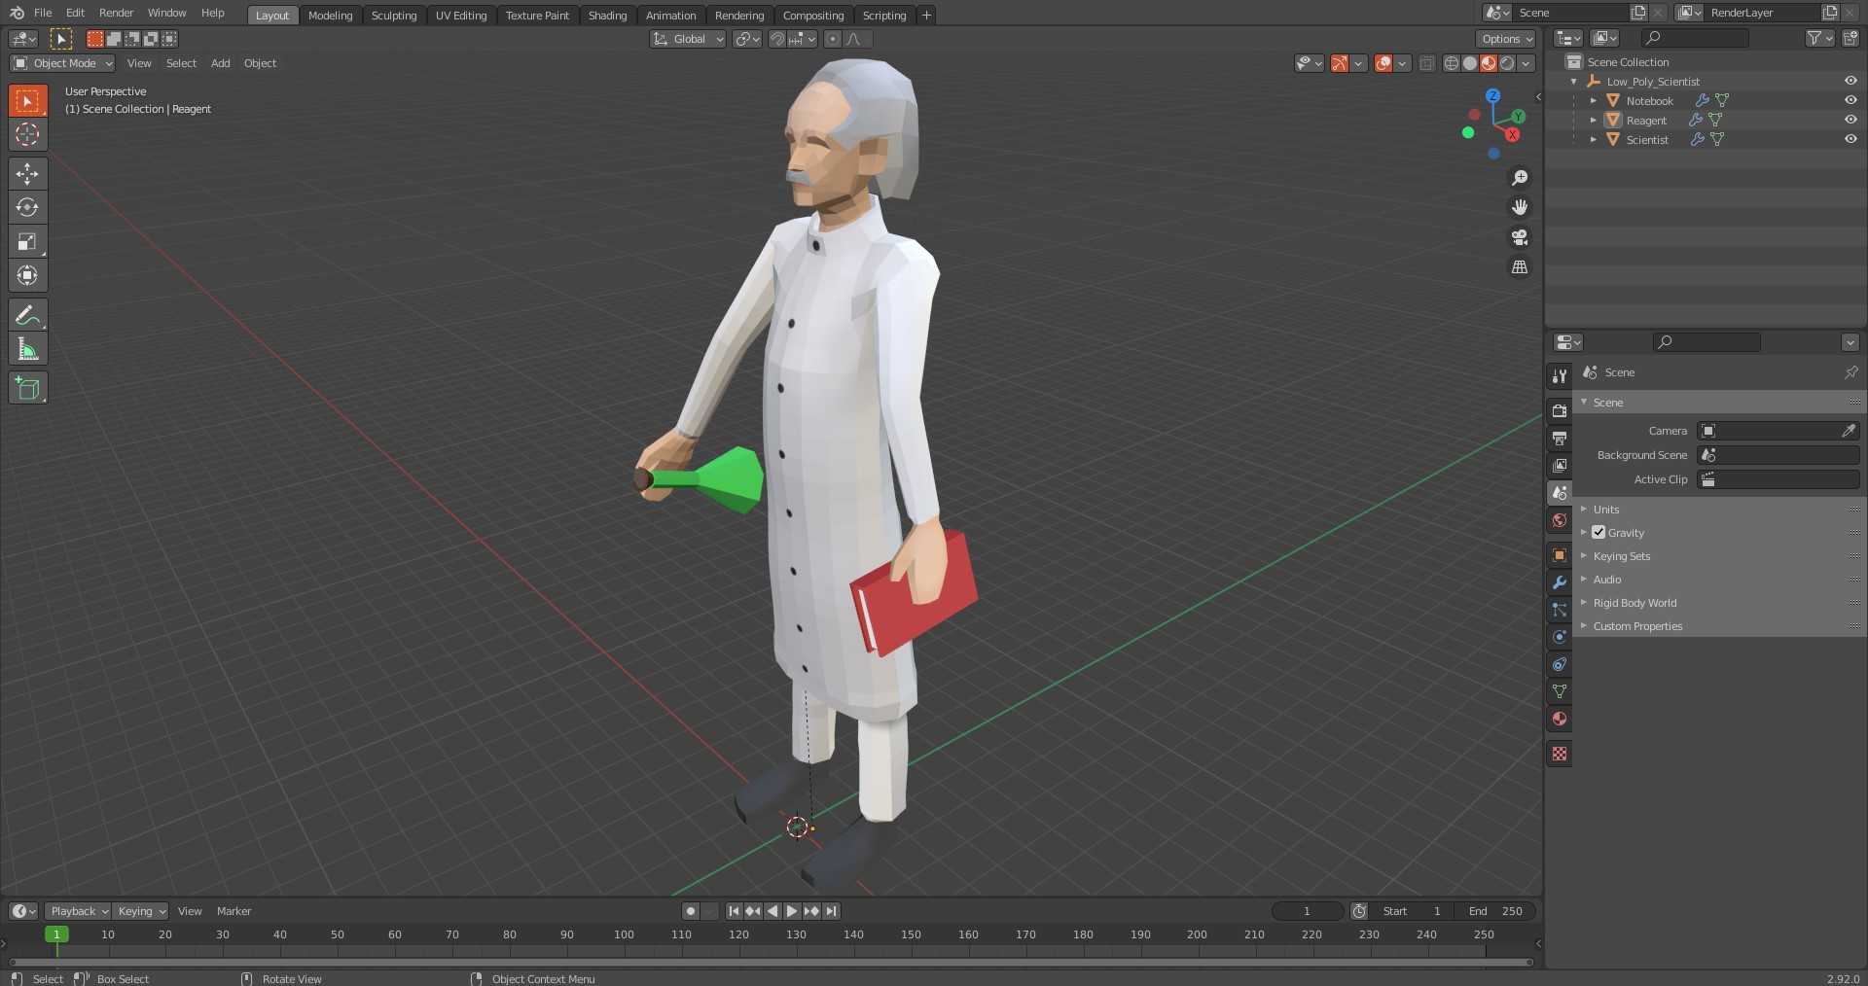The width and height of the screenshot is (1868, 986).
Task: Jump to the timeline start frame
Action: 734,911
